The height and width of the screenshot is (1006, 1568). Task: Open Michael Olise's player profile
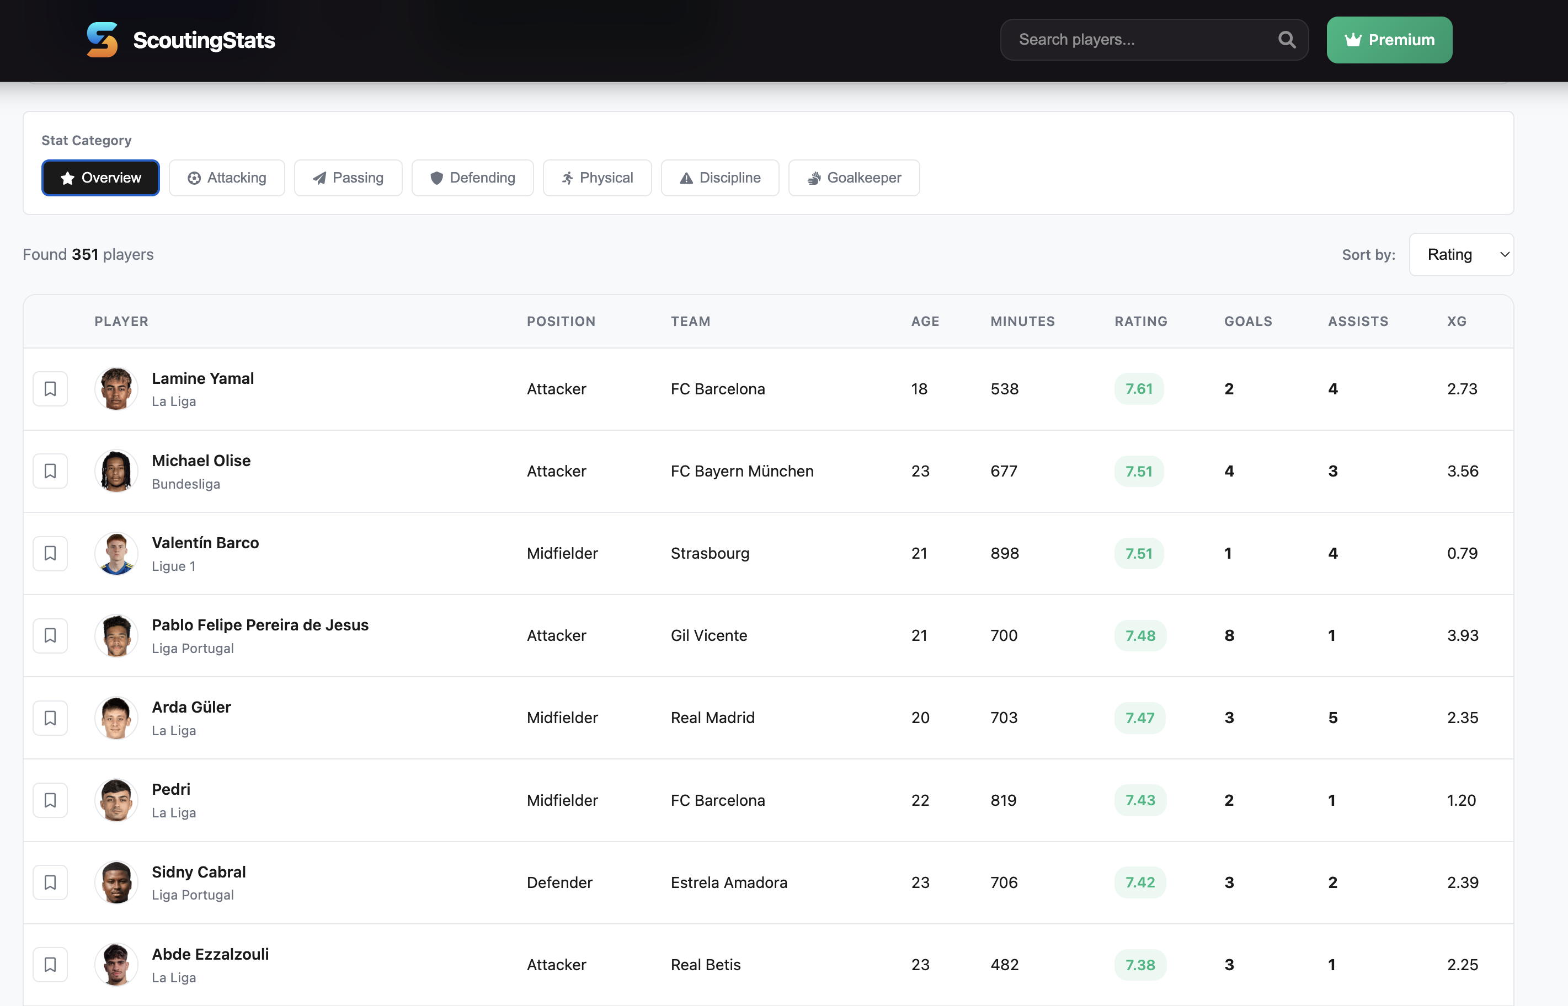[x=201, y=460]
